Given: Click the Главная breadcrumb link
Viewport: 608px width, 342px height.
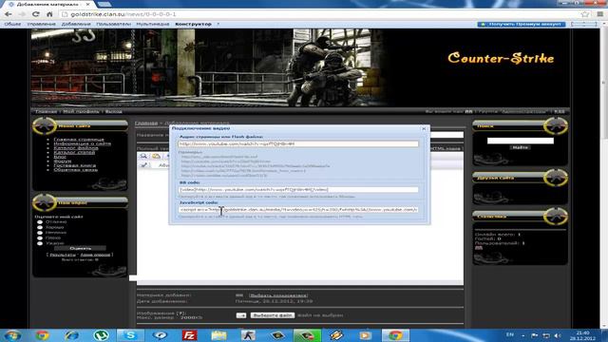Looking at the screenshot, I should pos(146,123).
